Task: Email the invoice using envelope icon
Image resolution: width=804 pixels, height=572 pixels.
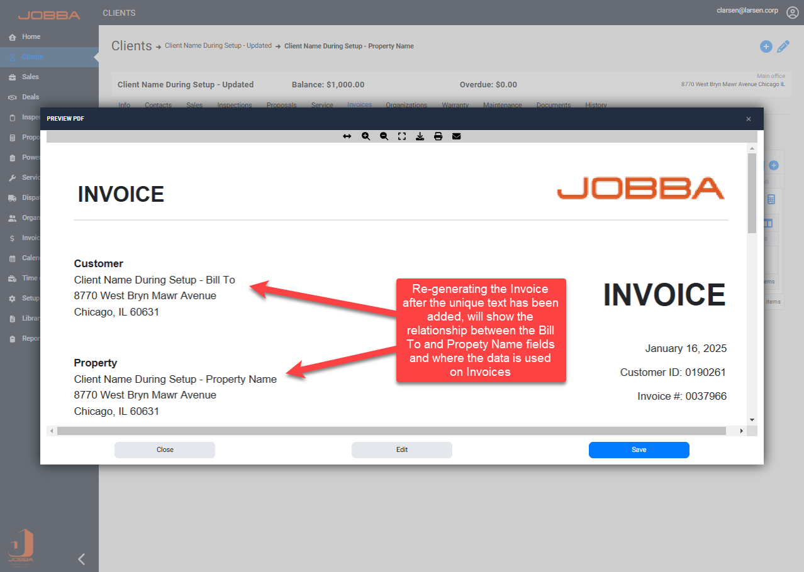Action: pos(457,136)
